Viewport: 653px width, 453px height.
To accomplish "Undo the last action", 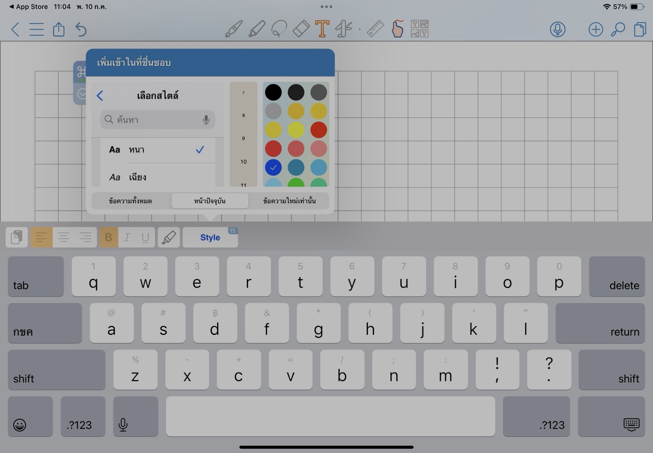I will pos(81,30).
